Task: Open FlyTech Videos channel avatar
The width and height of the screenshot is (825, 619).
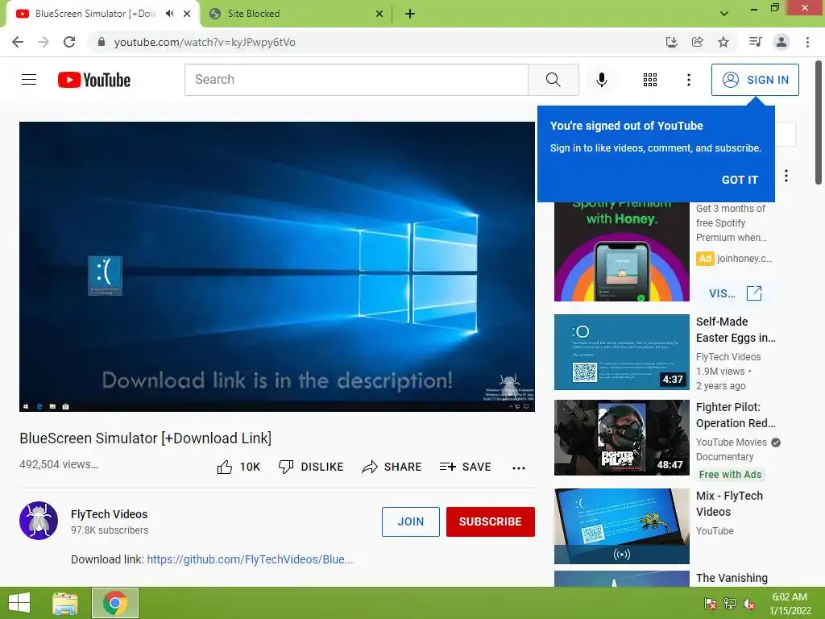Action: pos(39,521)
